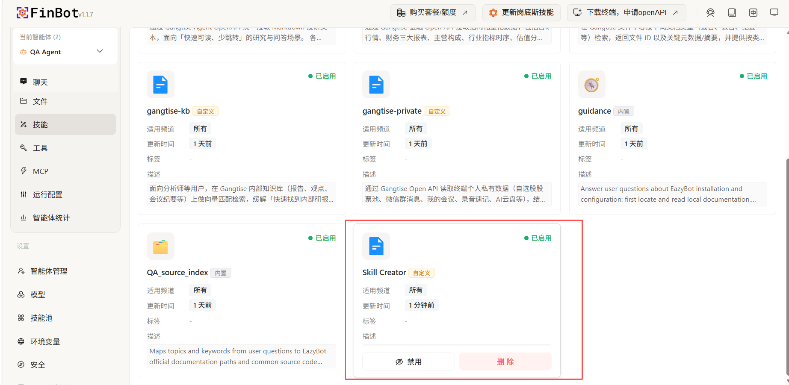Click the globe icon beside 环境变量
Viewport: 789px width, 385px height.
point(21,341)
